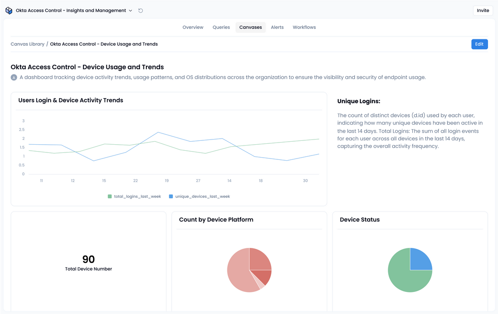
Task: Navigate to Canvas Library breadcrumb link
Action: click(28, 44)
